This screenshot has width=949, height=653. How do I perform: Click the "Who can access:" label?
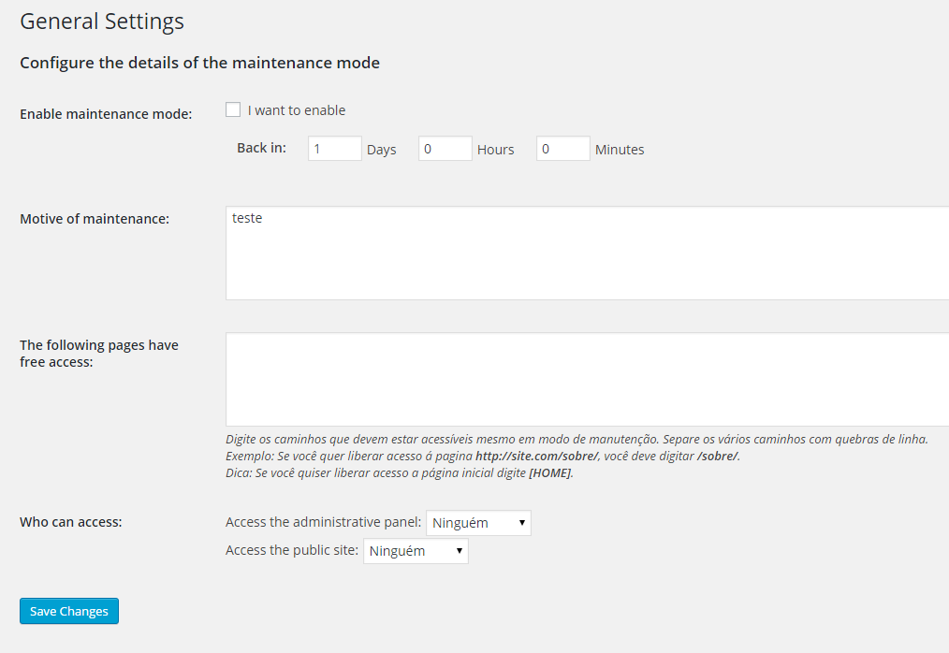[x=71, y=522]
